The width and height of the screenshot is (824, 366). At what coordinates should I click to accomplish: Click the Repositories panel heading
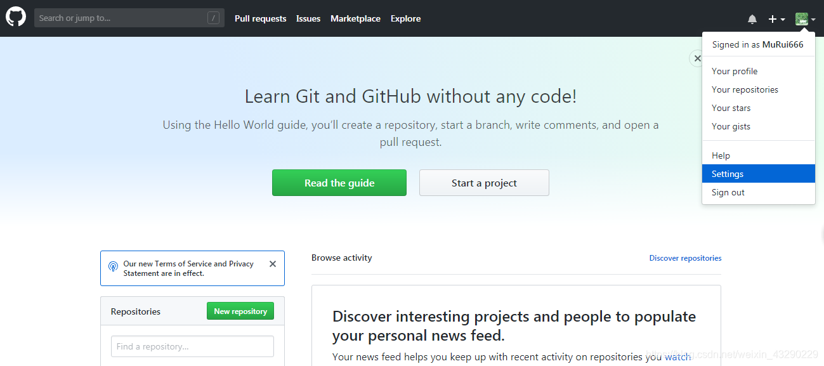pyautogui.click(x=136, y=311)
